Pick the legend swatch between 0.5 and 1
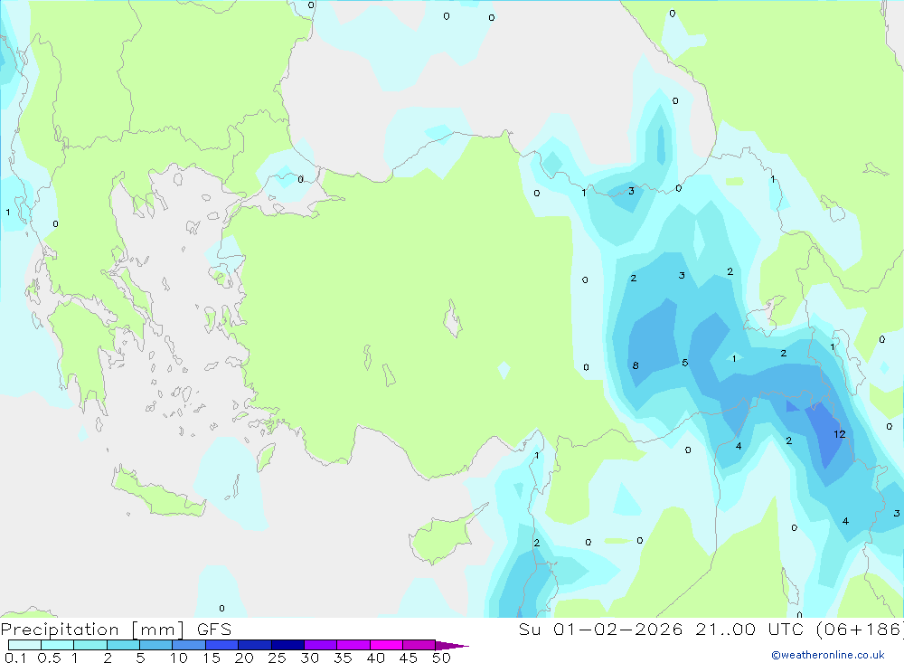The image size is (904, 663). tap(58, 645)
